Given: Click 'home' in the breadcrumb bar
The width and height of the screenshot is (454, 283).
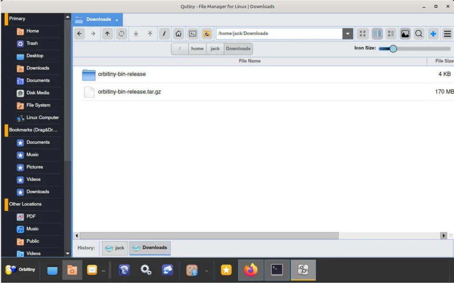Looking at the screenshot, I should (197, 49).
